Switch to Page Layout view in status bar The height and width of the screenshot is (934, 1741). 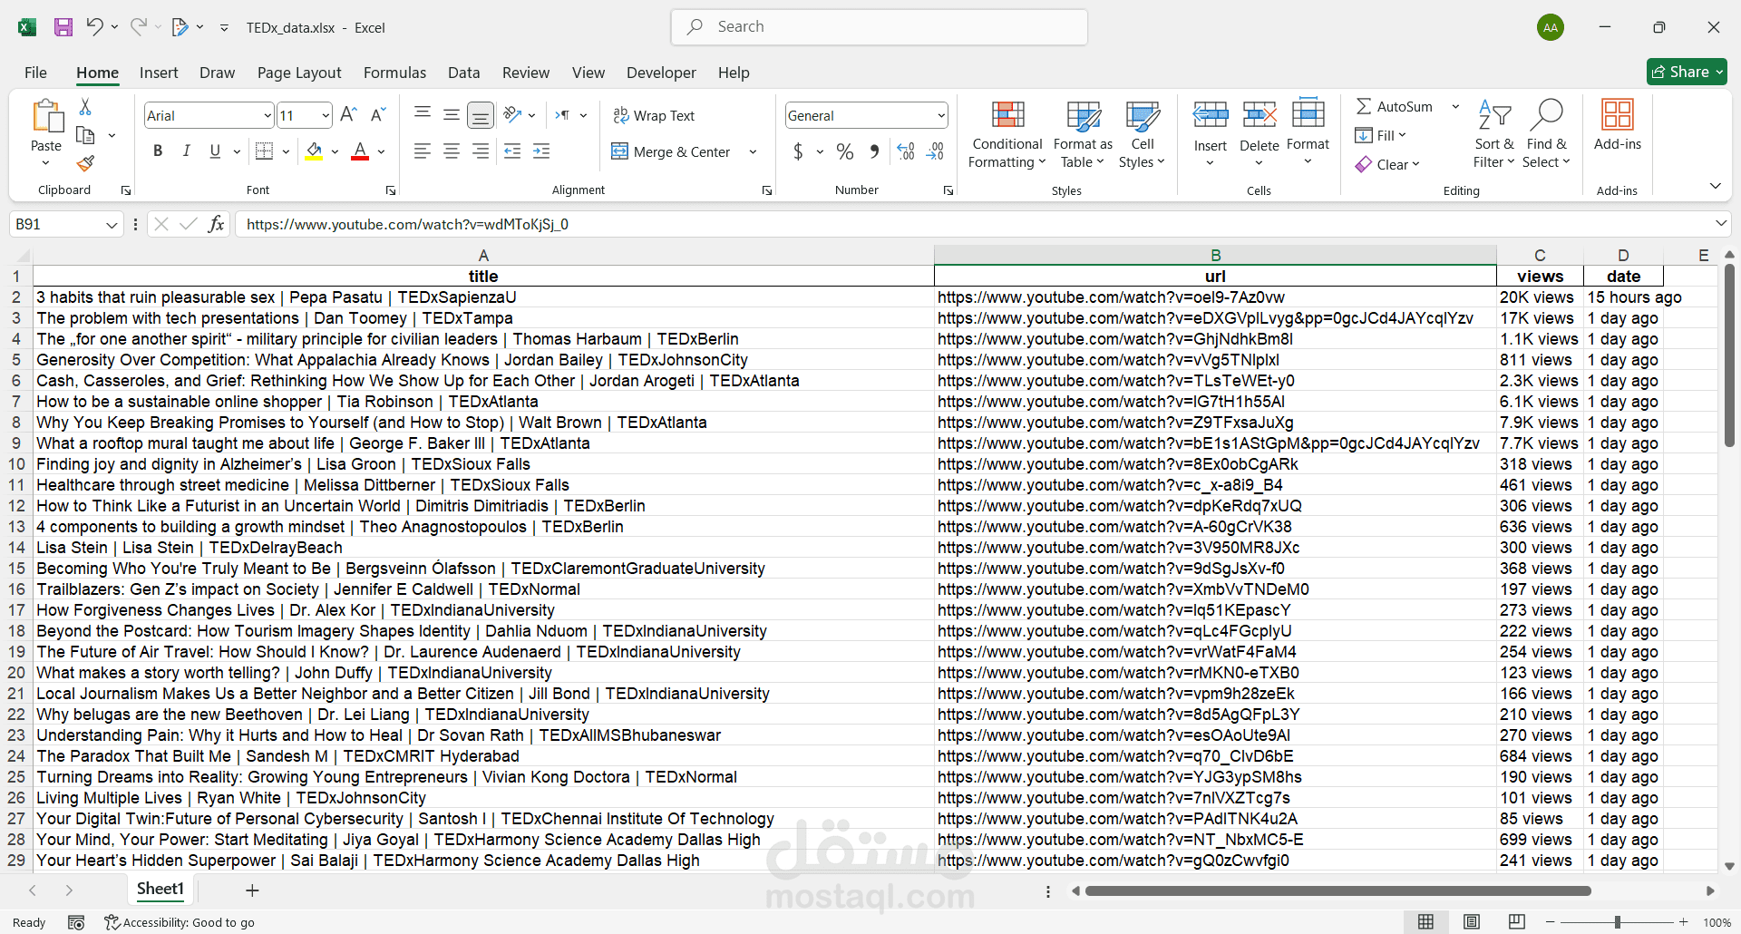pyautogui.click(x=1472, y=922)
